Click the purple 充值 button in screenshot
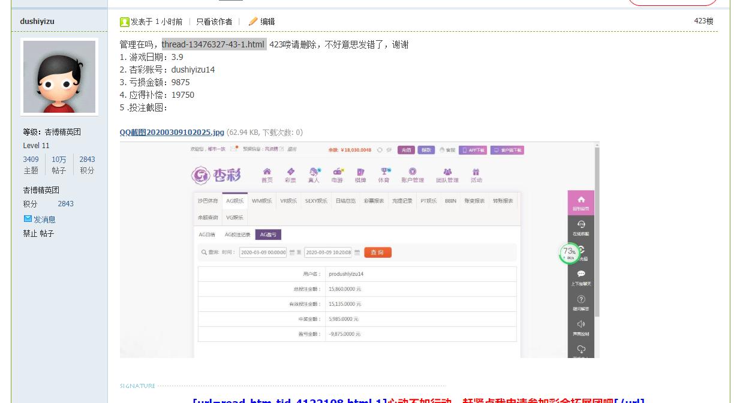The height and width of the screenshot is (403, 734). (406, 150)
